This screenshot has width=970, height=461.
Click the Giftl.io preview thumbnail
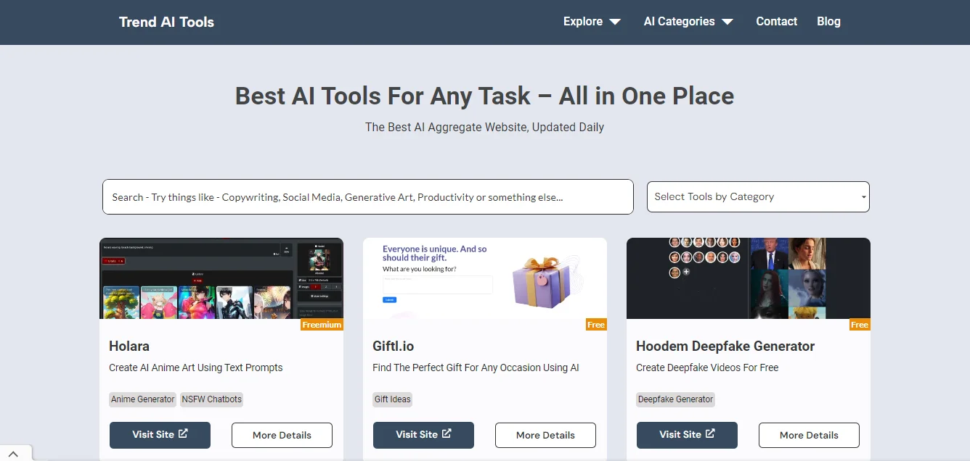click(485, 279)
